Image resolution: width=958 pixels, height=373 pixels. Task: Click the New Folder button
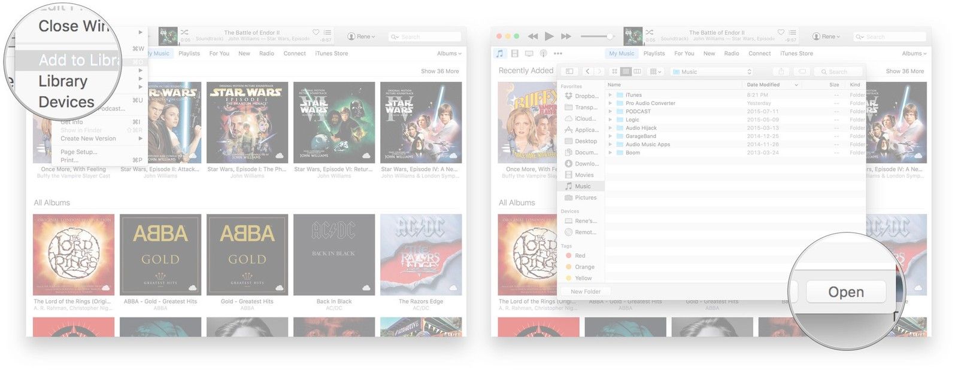point(585,292)
